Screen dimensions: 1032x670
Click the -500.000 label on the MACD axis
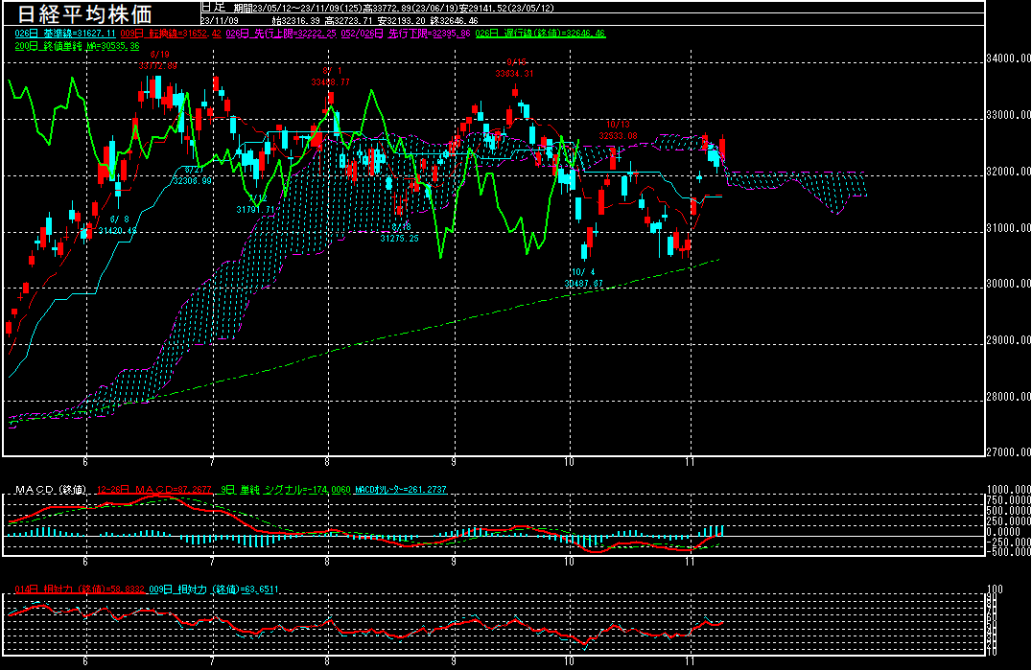pyautogui.click(x=1009, y=552)
